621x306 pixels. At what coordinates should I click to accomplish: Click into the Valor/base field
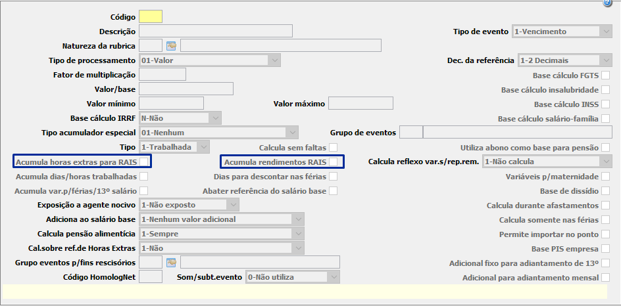186,89
